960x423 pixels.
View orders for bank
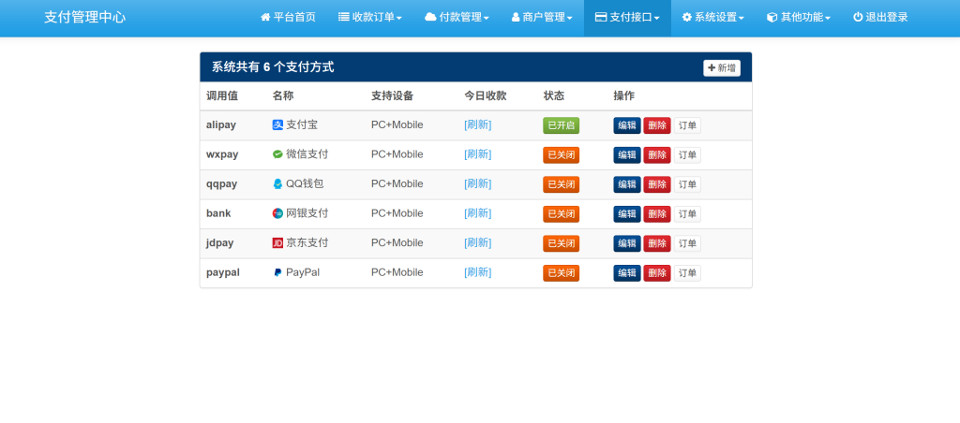[x=687, y=214]
